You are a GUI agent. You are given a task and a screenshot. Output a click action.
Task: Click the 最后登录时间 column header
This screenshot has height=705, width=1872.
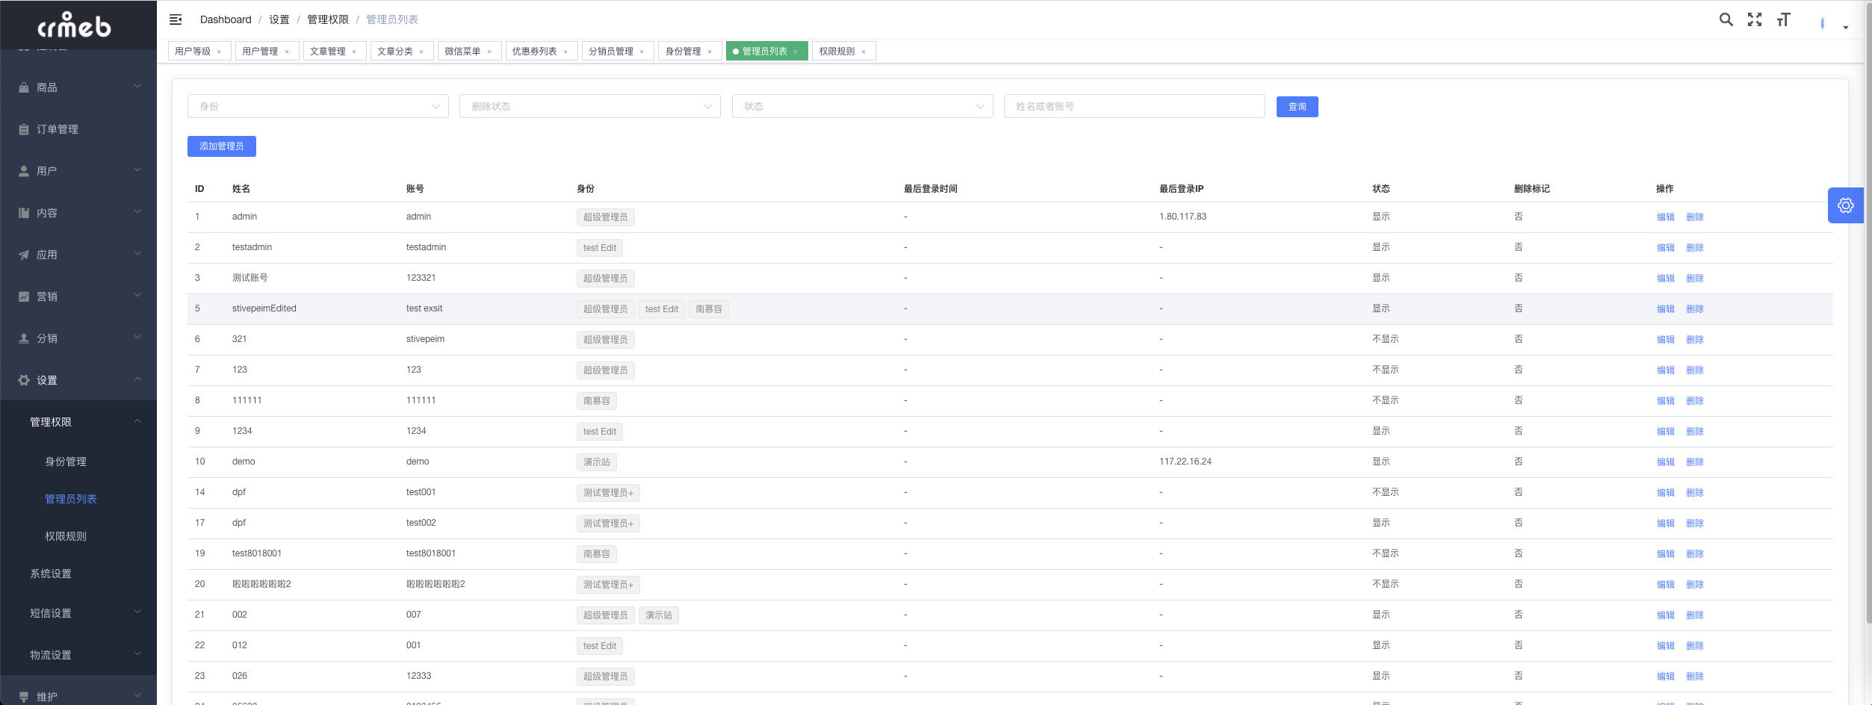point(931,189)
